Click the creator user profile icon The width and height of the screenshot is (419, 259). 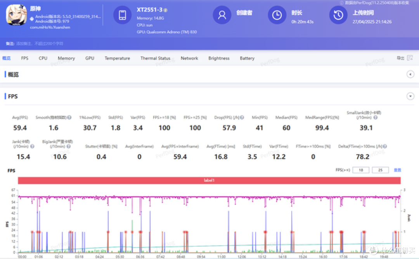click(x=222, y=15)
